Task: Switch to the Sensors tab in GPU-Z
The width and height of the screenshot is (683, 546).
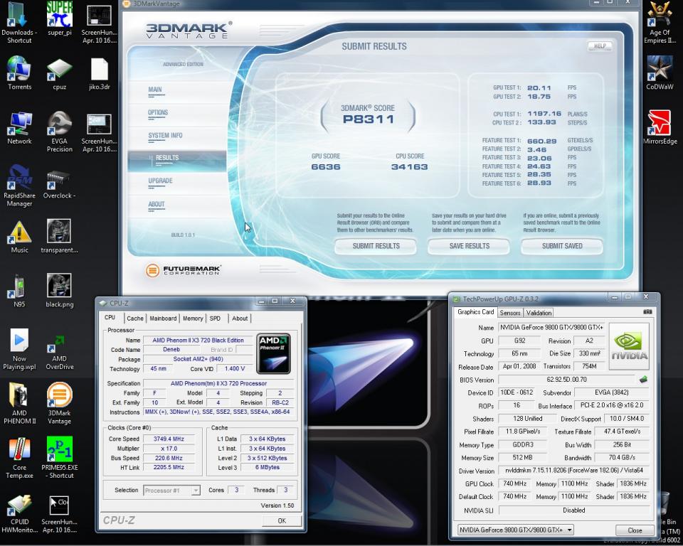Action: [x=509, y=313]
